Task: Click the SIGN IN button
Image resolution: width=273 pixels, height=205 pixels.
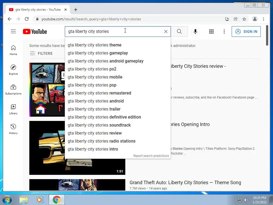Action: coord(246,31)
